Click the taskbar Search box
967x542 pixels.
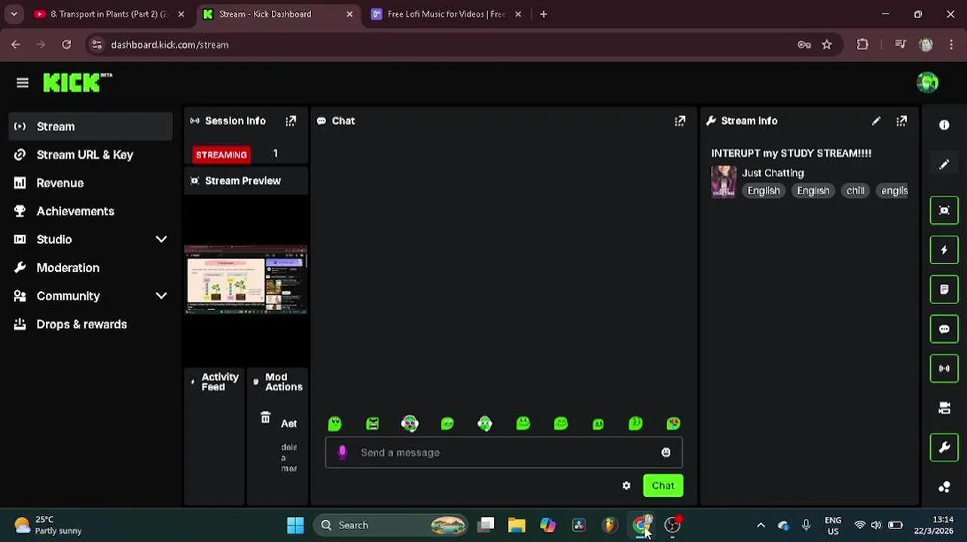point(392,525)
